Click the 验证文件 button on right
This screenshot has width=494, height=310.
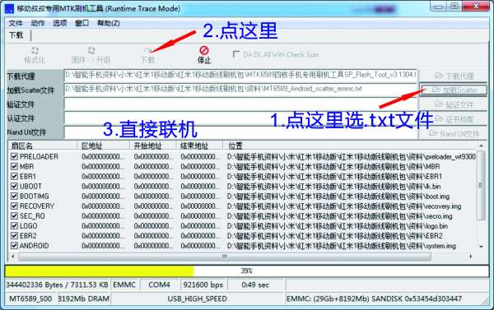(453, 104)
